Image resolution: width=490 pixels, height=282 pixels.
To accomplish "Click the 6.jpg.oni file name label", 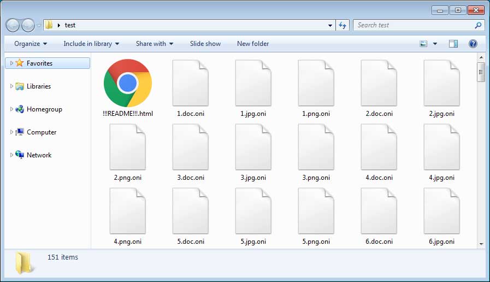I will (x=442, y=242).
